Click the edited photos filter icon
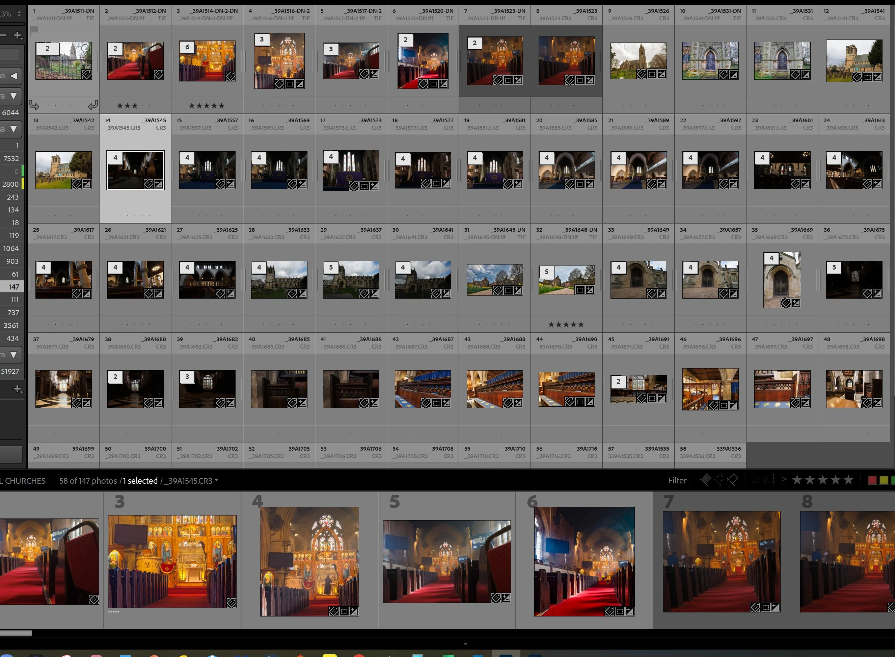Image resolution: width=895 pixels, height=657 pixels. (x=755, y=480)
